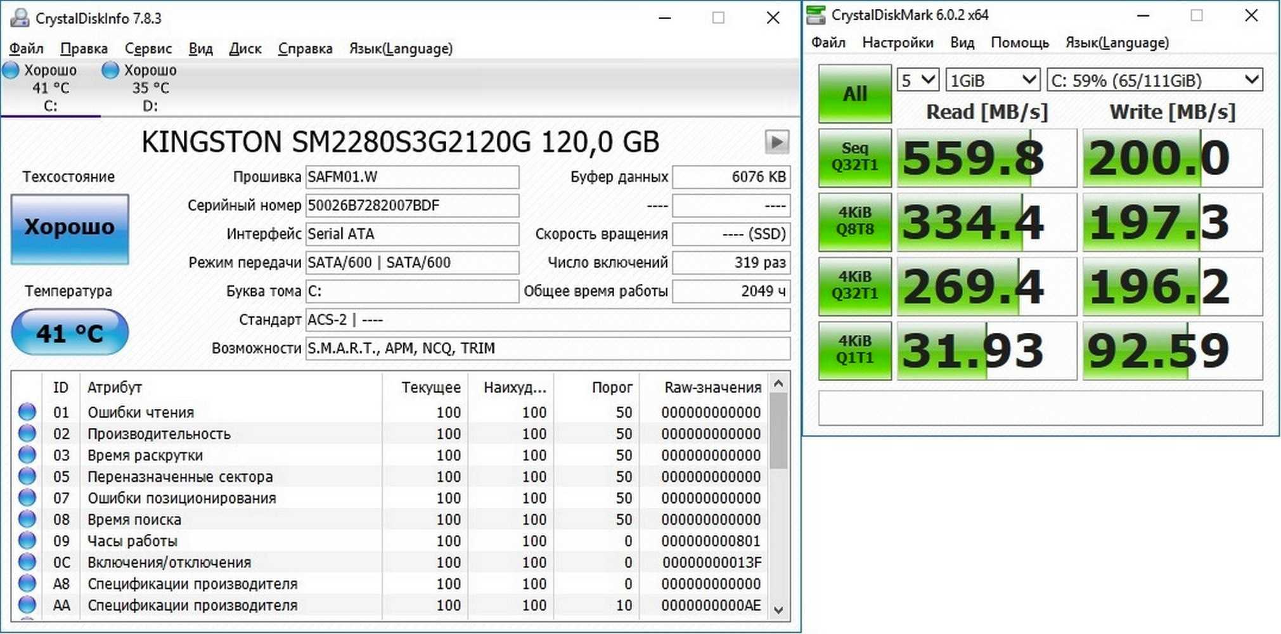The height and width of the screenshot is (634, 1281).
Task: Click status orb for attribute 08
Action: [27, 519]
